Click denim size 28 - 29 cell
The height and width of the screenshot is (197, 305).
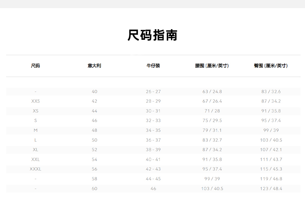pyautogui.click(x=153, y=101)
